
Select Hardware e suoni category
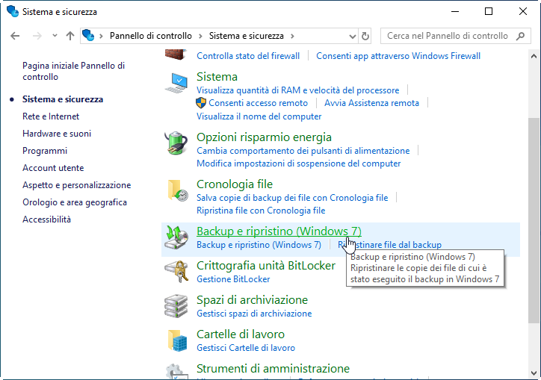pyautogui.click(x=57, y=134)
